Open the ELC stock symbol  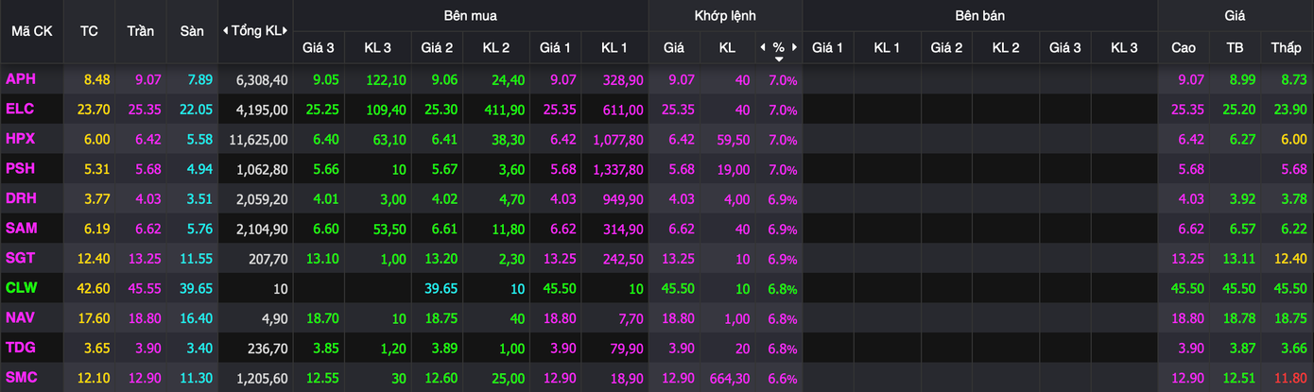20,110
